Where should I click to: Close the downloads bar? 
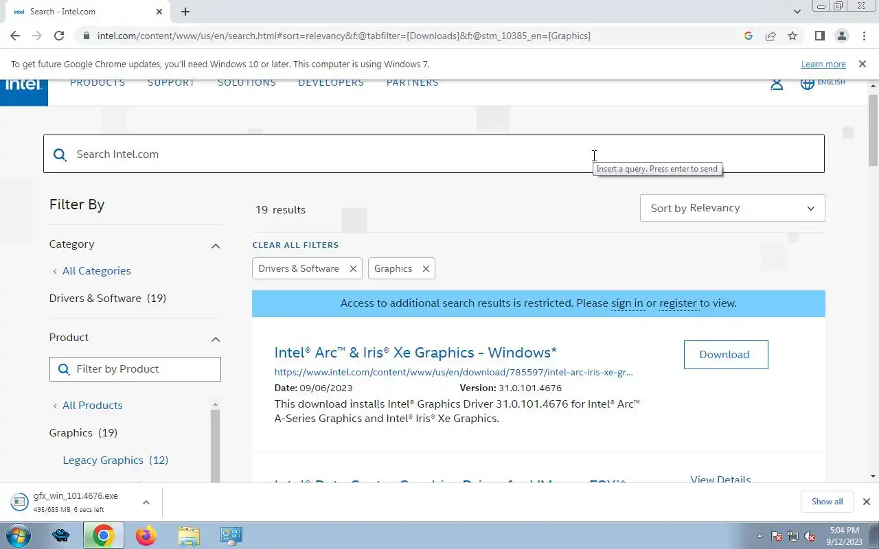(x=866, y=502)
